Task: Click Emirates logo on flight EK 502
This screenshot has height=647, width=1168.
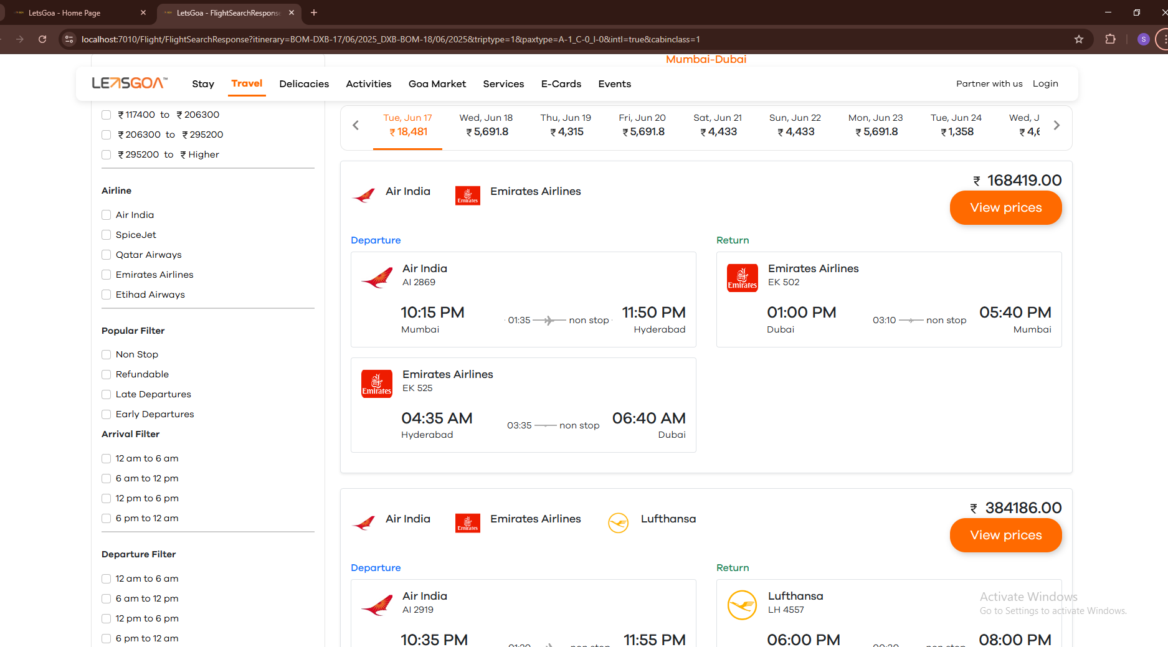Action: click(x=743, y=278)
